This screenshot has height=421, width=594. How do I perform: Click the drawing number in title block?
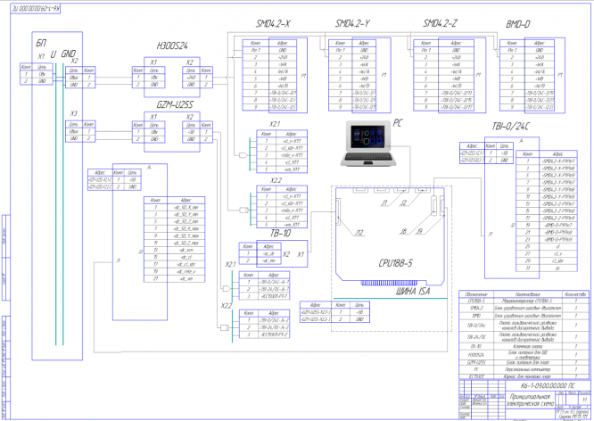point(548,385)
